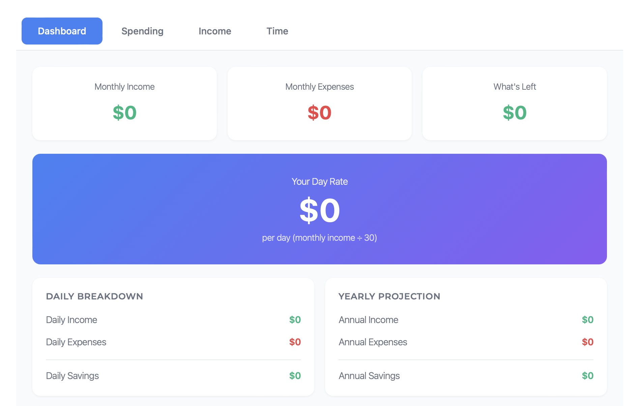Select the Annual Income row
The image size is (640, 406).
(368, 320)
